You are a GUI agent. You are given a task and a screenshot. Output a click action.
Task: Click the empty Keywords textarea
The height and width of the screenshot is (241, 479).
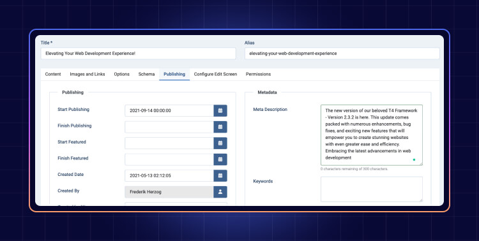[x=372, y=189]
